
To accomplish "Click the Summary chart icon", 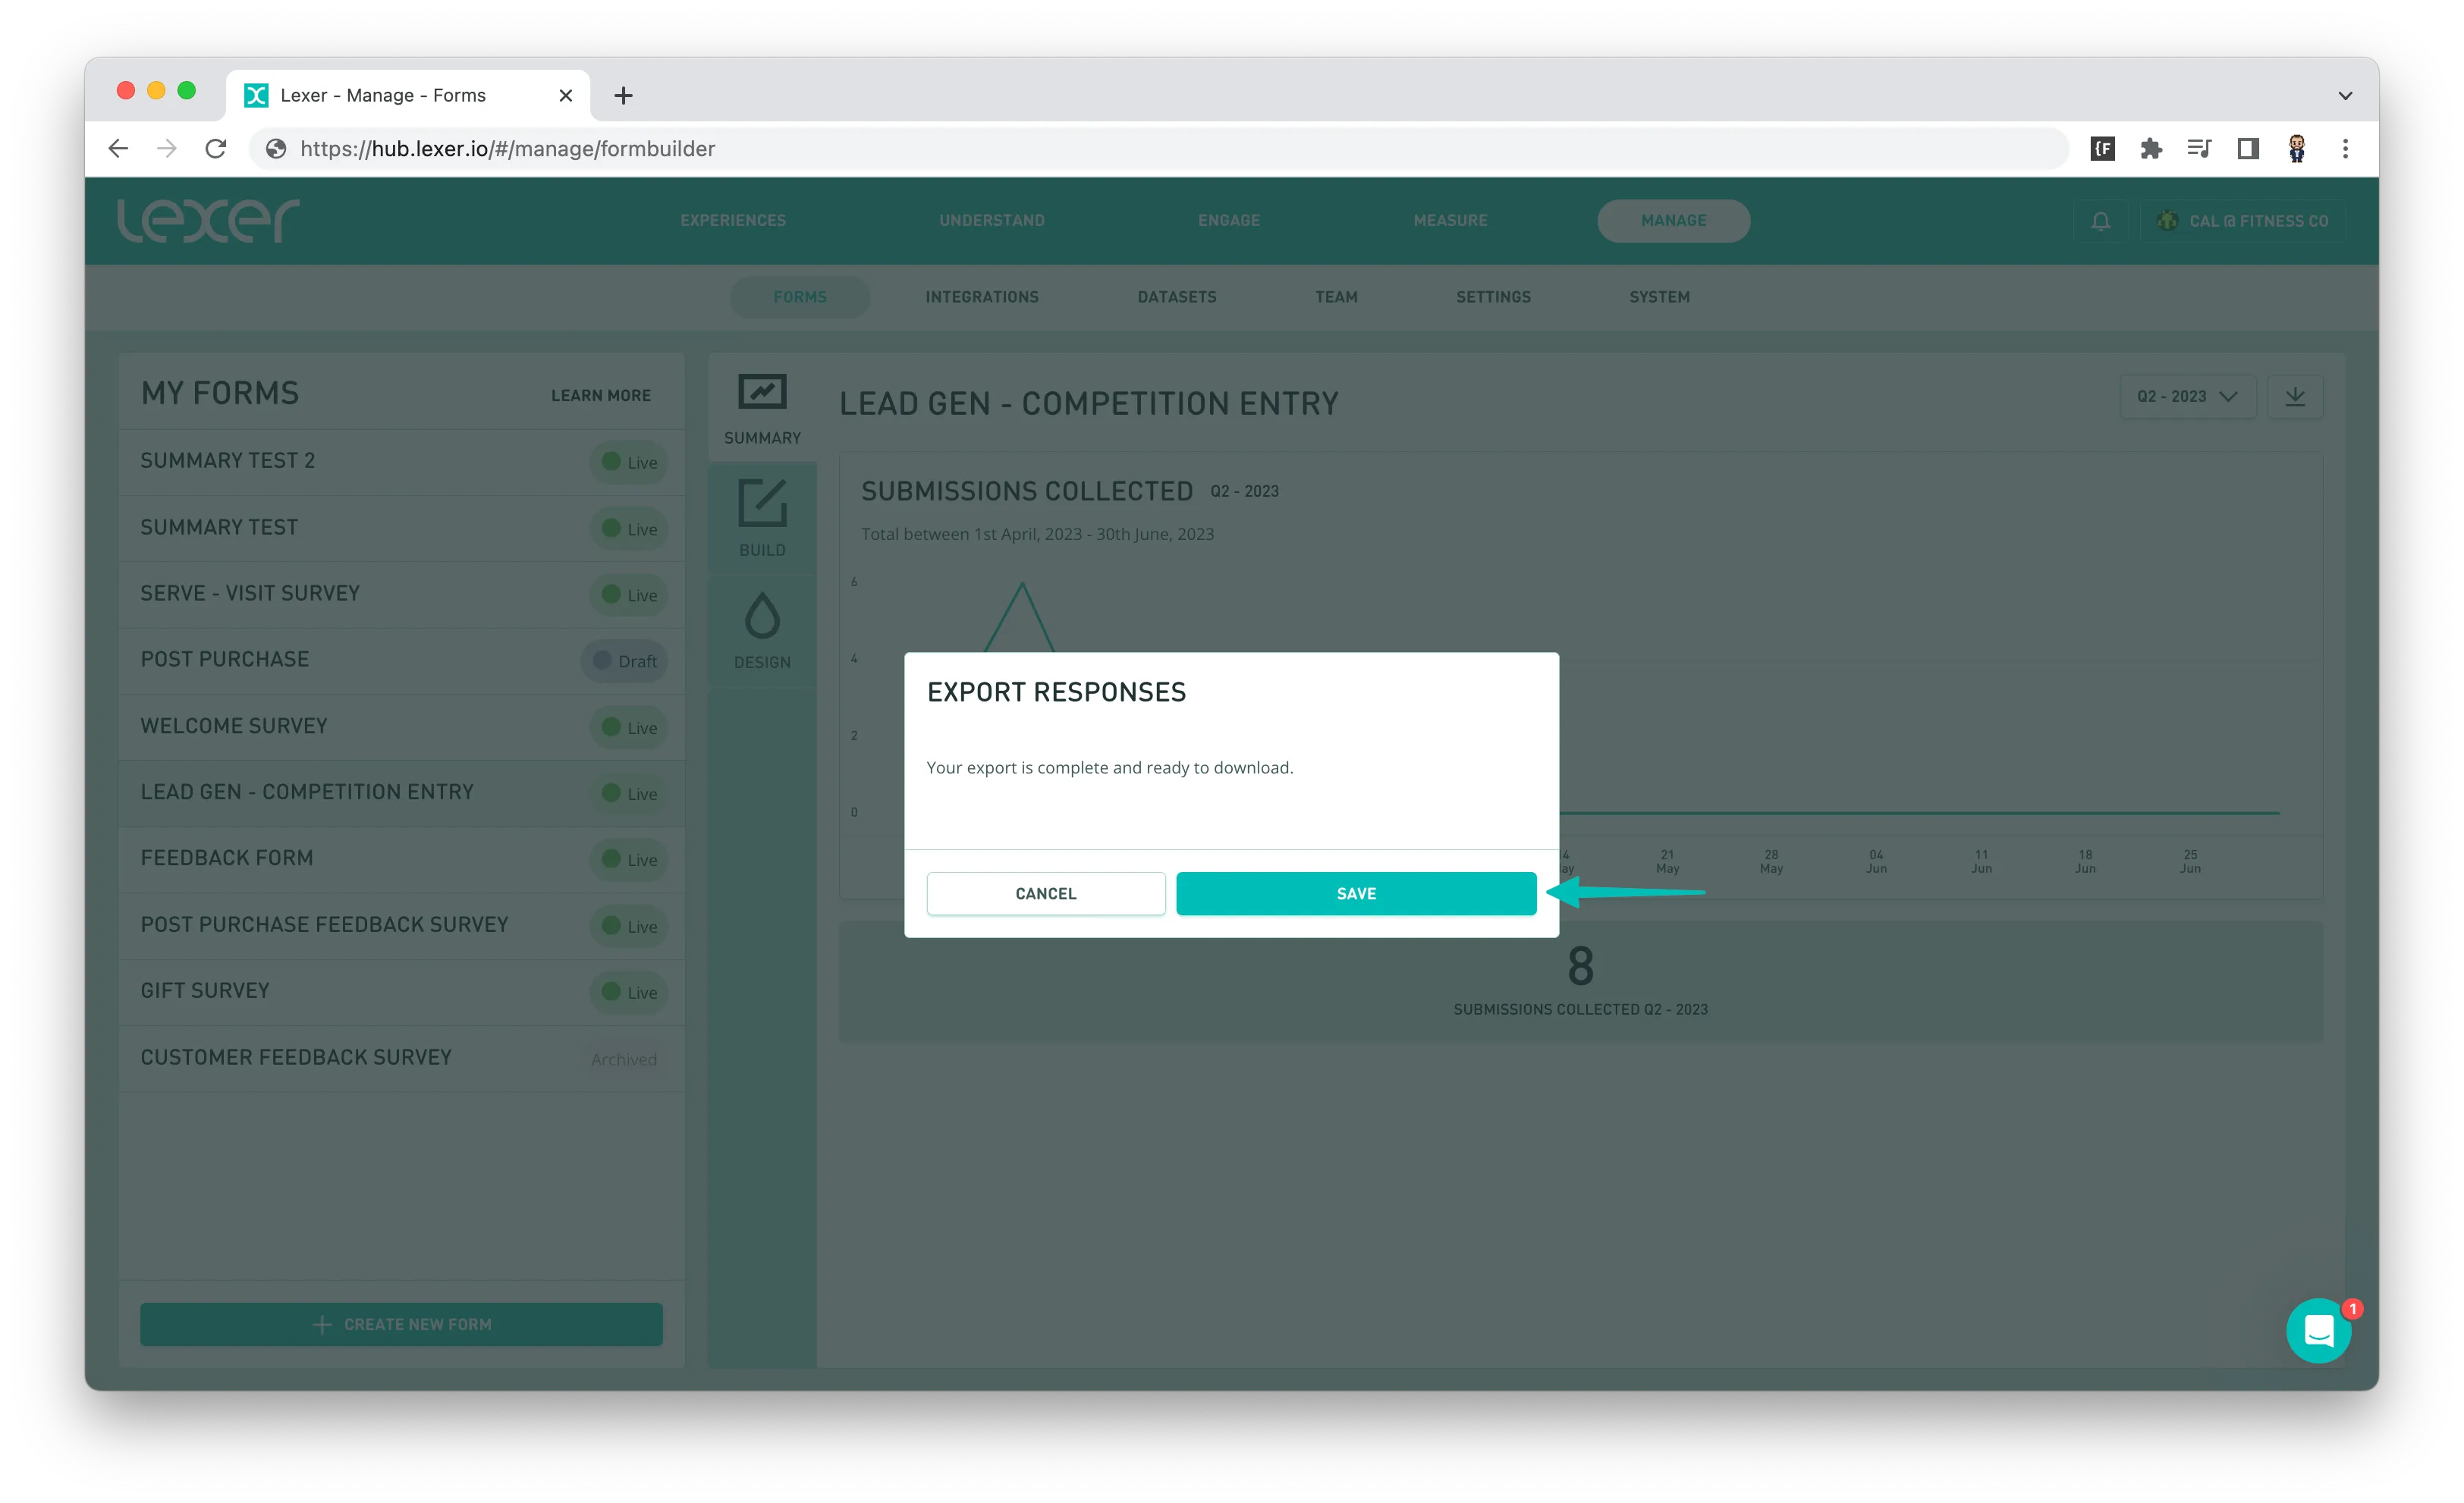I will click(x=762, y=392).
